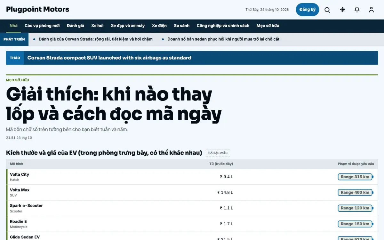This screenshot has width=384, height=240.
Task: Open the Xe hơi menu item
Action: [x=97, y=26]
